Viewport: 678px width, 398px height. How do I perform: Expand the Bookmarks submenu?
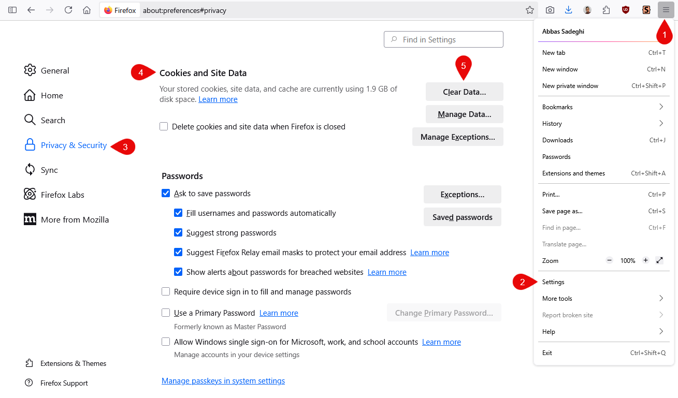point(603,107)
